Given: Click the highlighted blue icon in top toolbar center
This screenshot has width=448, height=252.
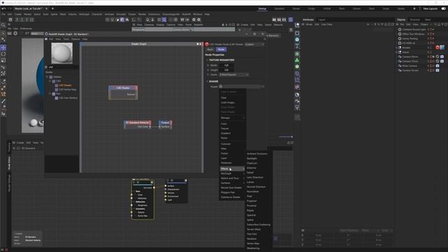Looking at the screenshot, I should (x=164, y=20).
